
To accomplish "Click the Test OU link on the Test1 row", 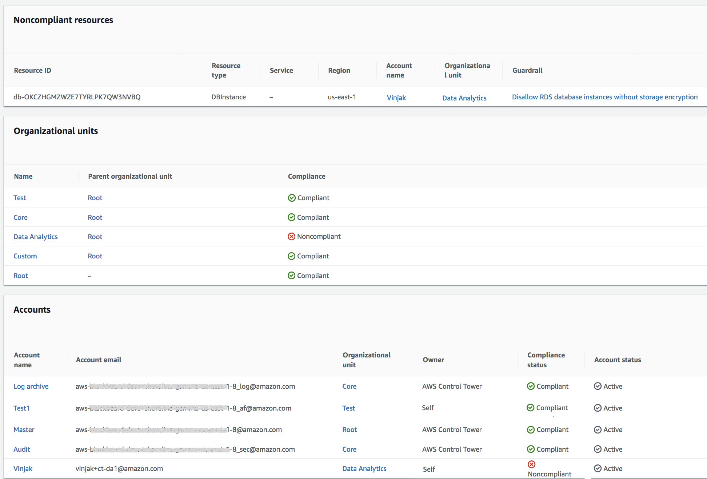I will point(348,408).
